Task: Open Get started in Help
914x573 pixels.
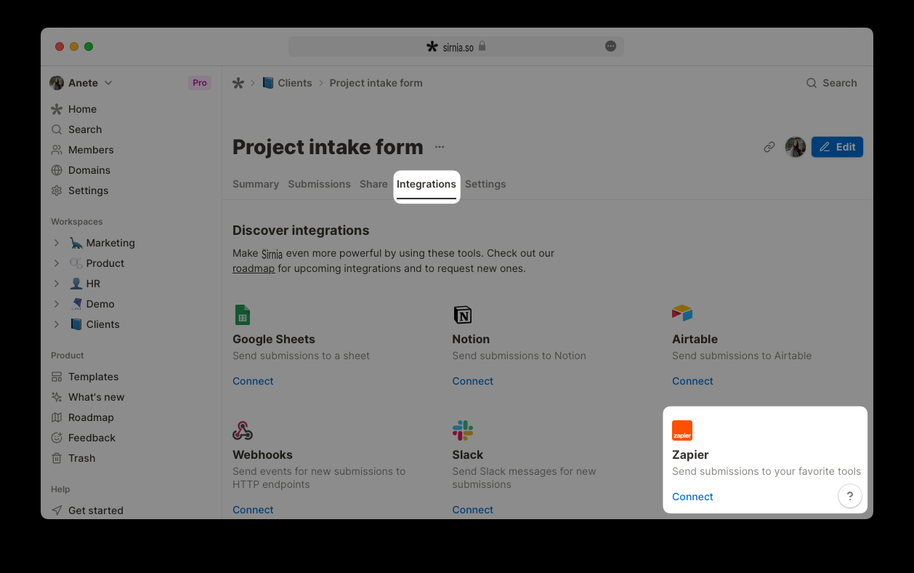Action: [86, 510]
